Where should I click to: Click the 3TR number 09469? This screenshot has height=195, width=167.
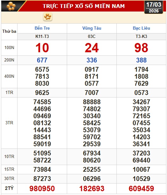(42, 116)
